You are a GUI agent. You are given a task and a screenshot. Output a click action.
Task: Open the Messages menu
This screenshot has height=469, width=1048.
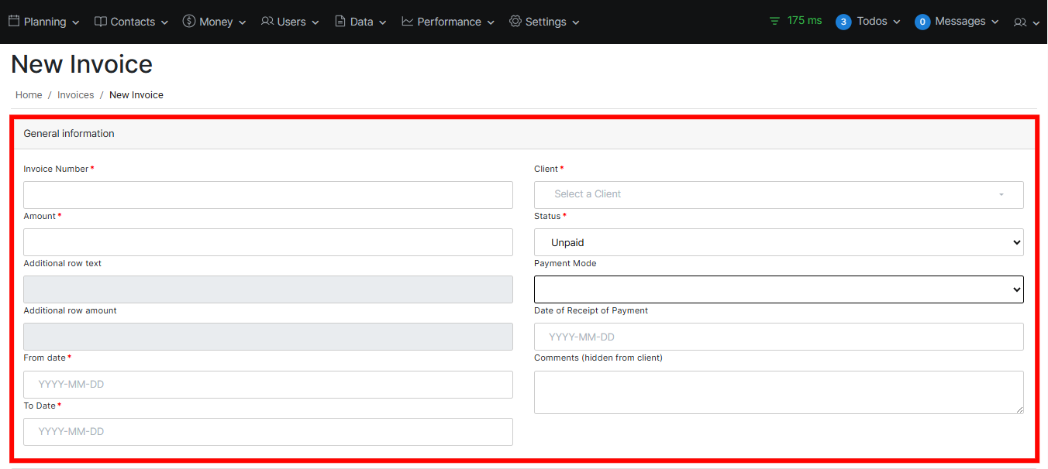tap(957, 22)
